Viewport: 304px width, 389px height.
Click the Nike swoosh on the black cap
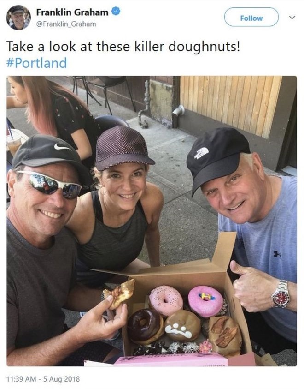[x=62, y=147]
